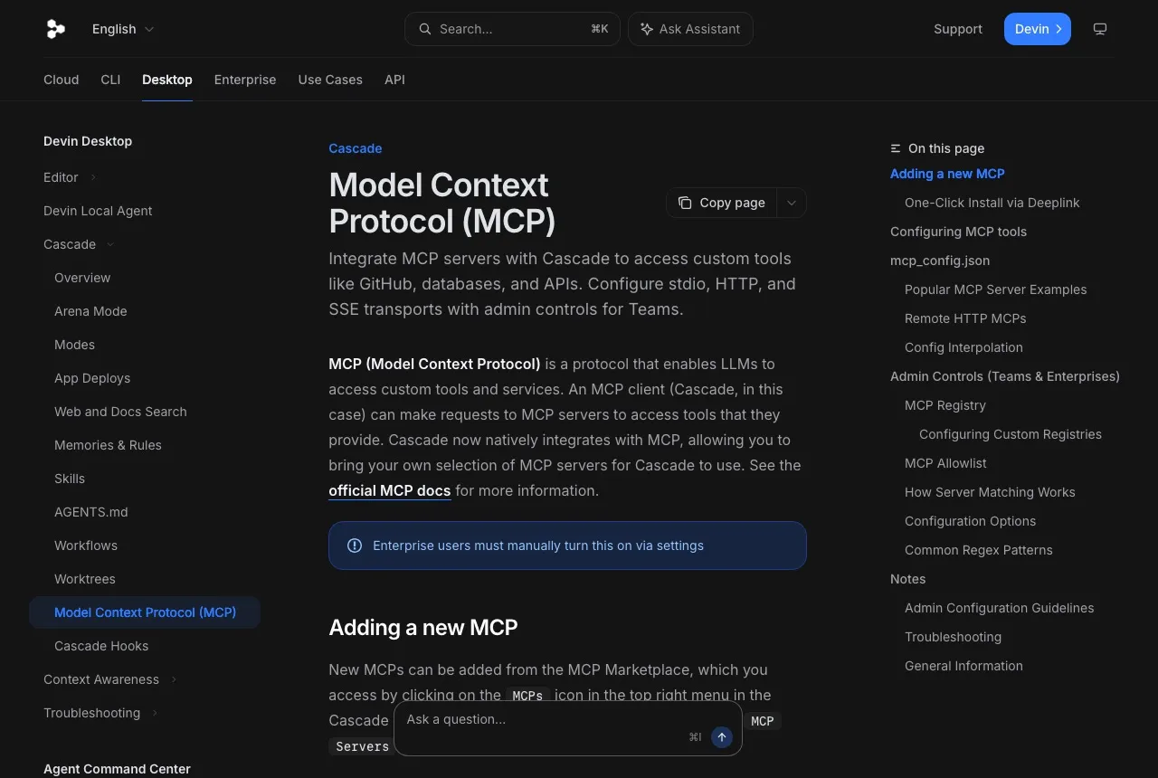Toggle the theme display icon
The height and width of the screenshot is (778, 1158).
tap(1100, 29)
